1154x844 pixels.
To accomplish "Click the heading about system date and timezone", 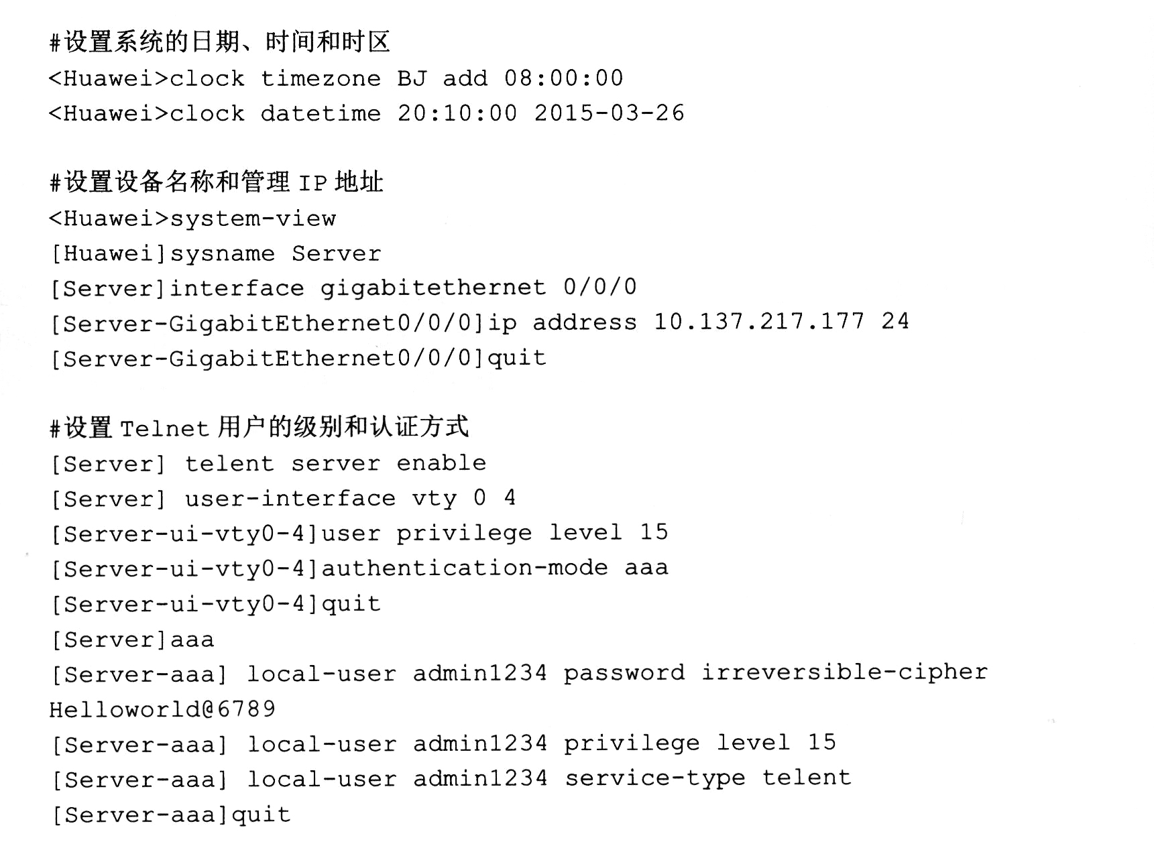I will coord(219,42).
